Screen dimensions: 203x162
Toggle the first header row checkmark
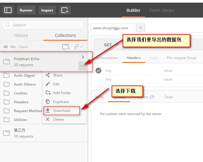tap(98, 71)
